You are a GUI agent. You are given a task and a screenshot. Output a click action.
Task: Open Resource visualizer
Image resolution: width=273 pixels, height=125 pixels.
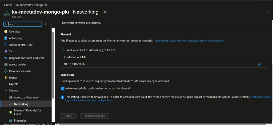point(20,71)
